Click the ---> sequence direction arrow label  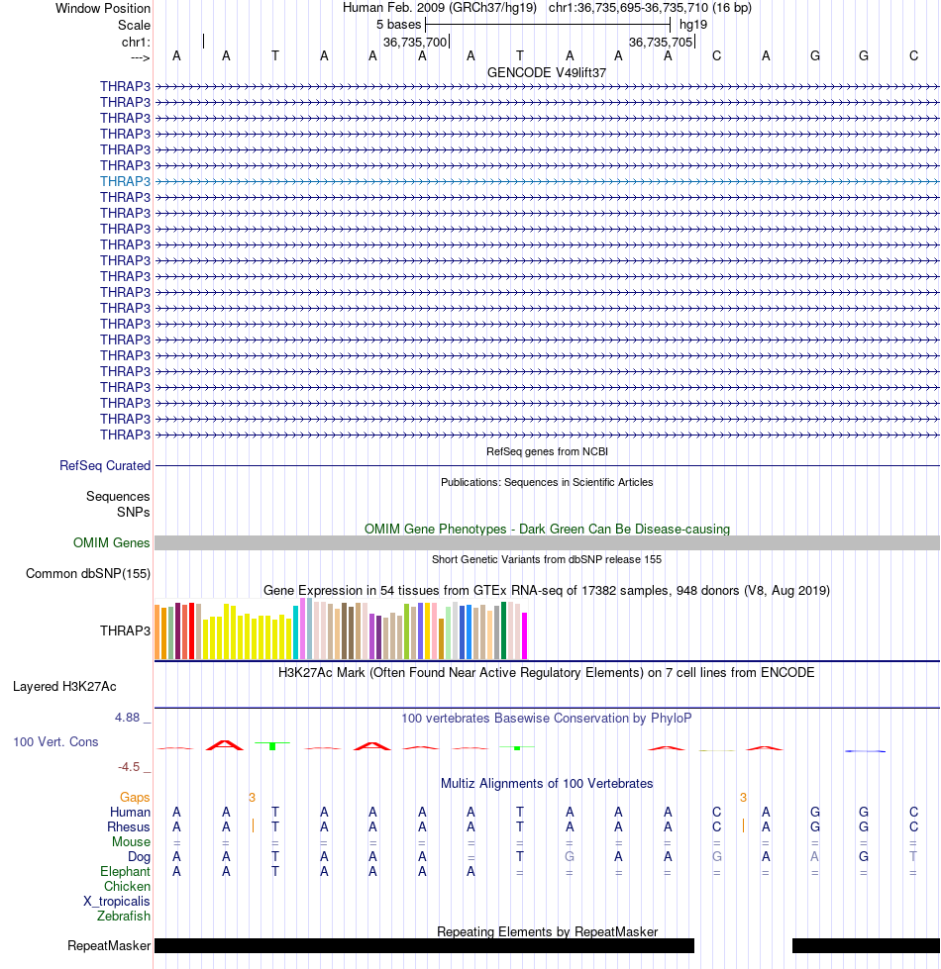point(141,58)
